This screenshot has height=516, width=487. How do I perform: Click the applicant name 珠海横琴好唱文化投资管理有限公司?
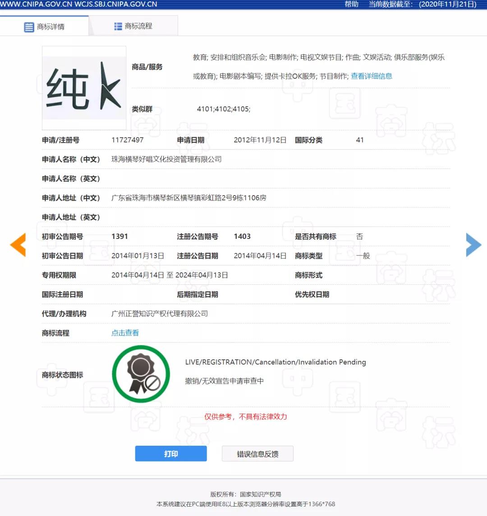coord(166,160)
